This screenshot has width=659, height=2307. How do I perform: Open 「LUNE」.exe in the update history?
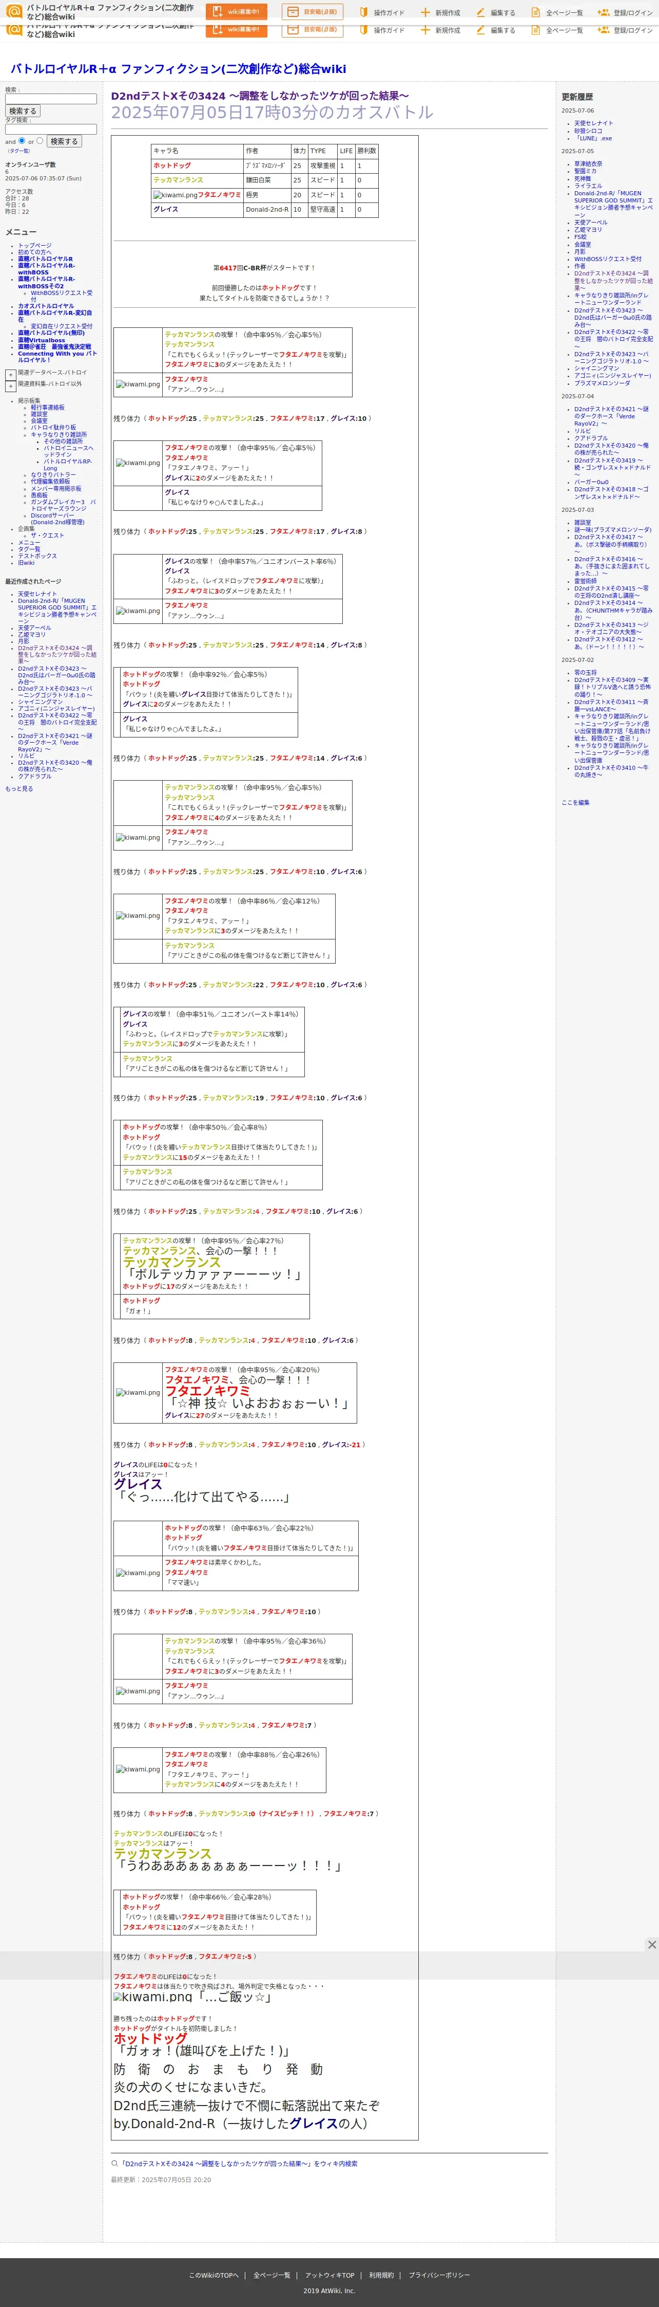593,138
